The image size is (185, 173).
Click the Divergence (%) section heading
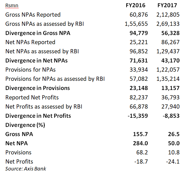25,125
